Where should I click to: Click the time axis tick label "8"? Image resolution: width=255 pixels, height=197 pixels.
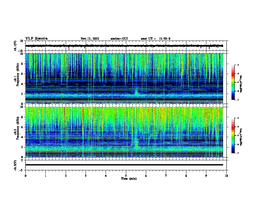pos(186,176)
